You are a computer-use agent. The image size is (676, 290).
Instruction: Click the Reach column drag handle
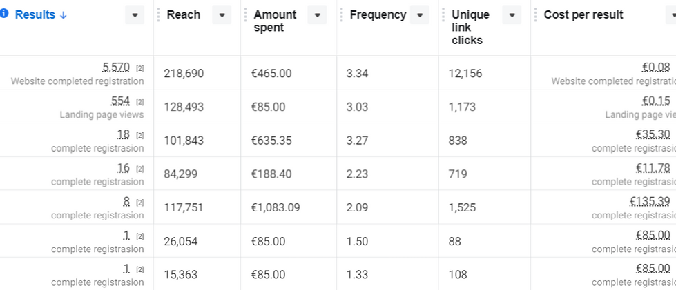pos(158,14)
